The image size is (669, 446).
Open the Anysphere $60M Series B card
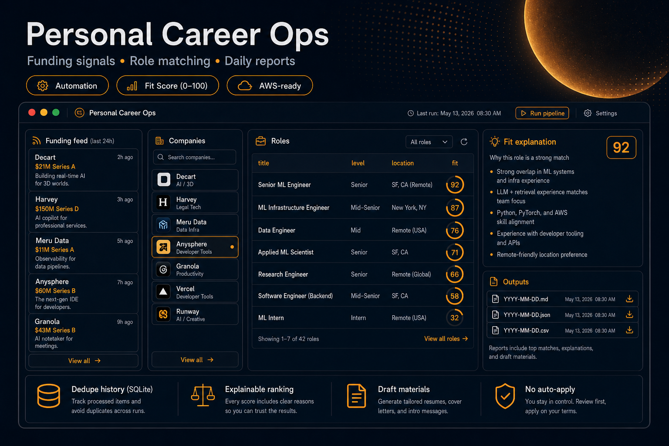(x=84, y=294)
